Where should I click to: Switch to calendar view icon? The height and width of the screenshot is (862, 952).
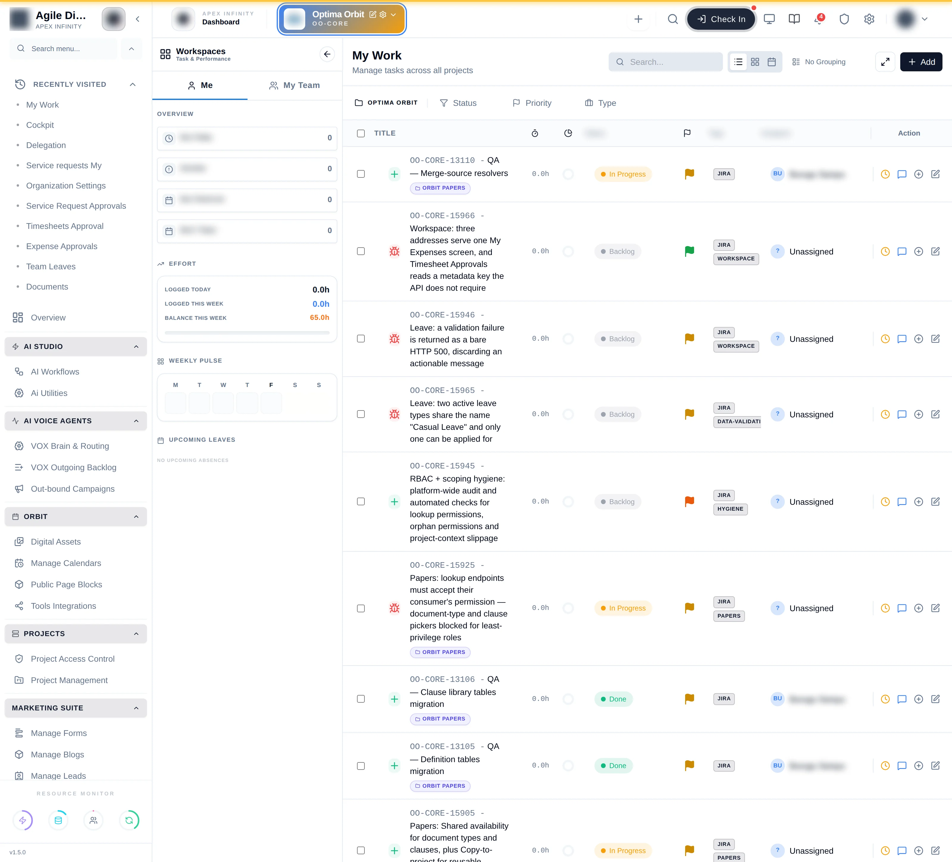pyautogui.click(x=772, y=62)
